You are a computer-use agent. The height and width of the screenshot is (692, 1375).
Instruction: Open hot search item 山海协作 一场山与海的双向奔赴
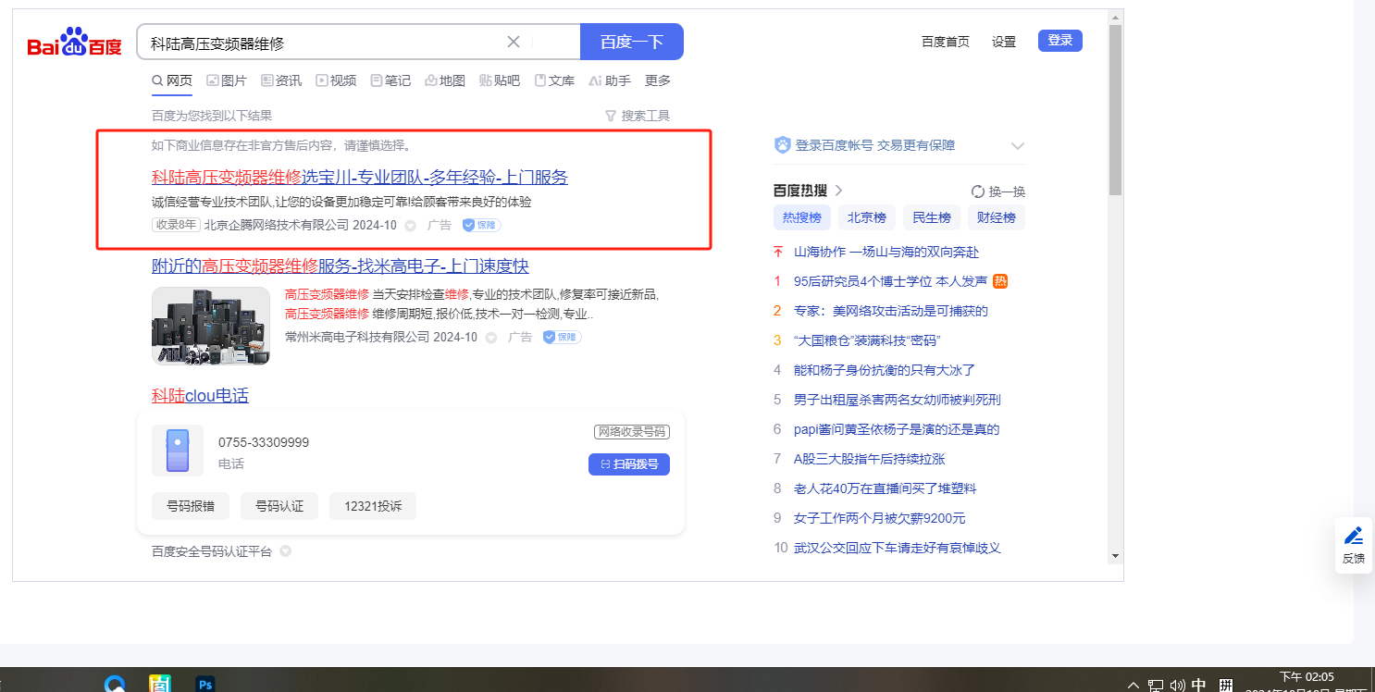coord(886,252)
